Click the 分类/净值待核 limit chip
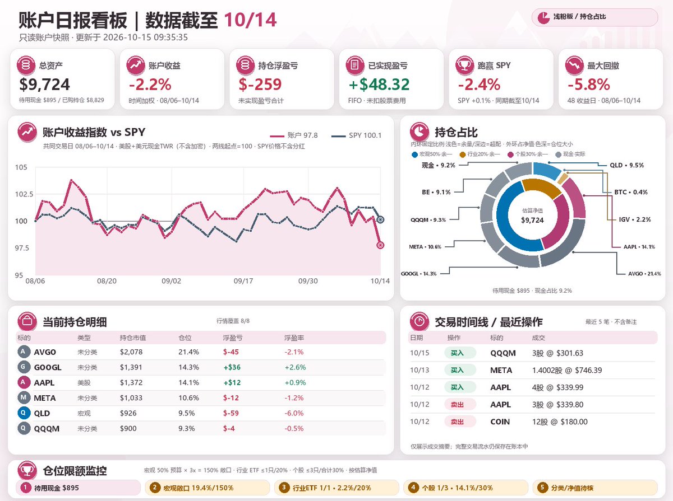 595,488
